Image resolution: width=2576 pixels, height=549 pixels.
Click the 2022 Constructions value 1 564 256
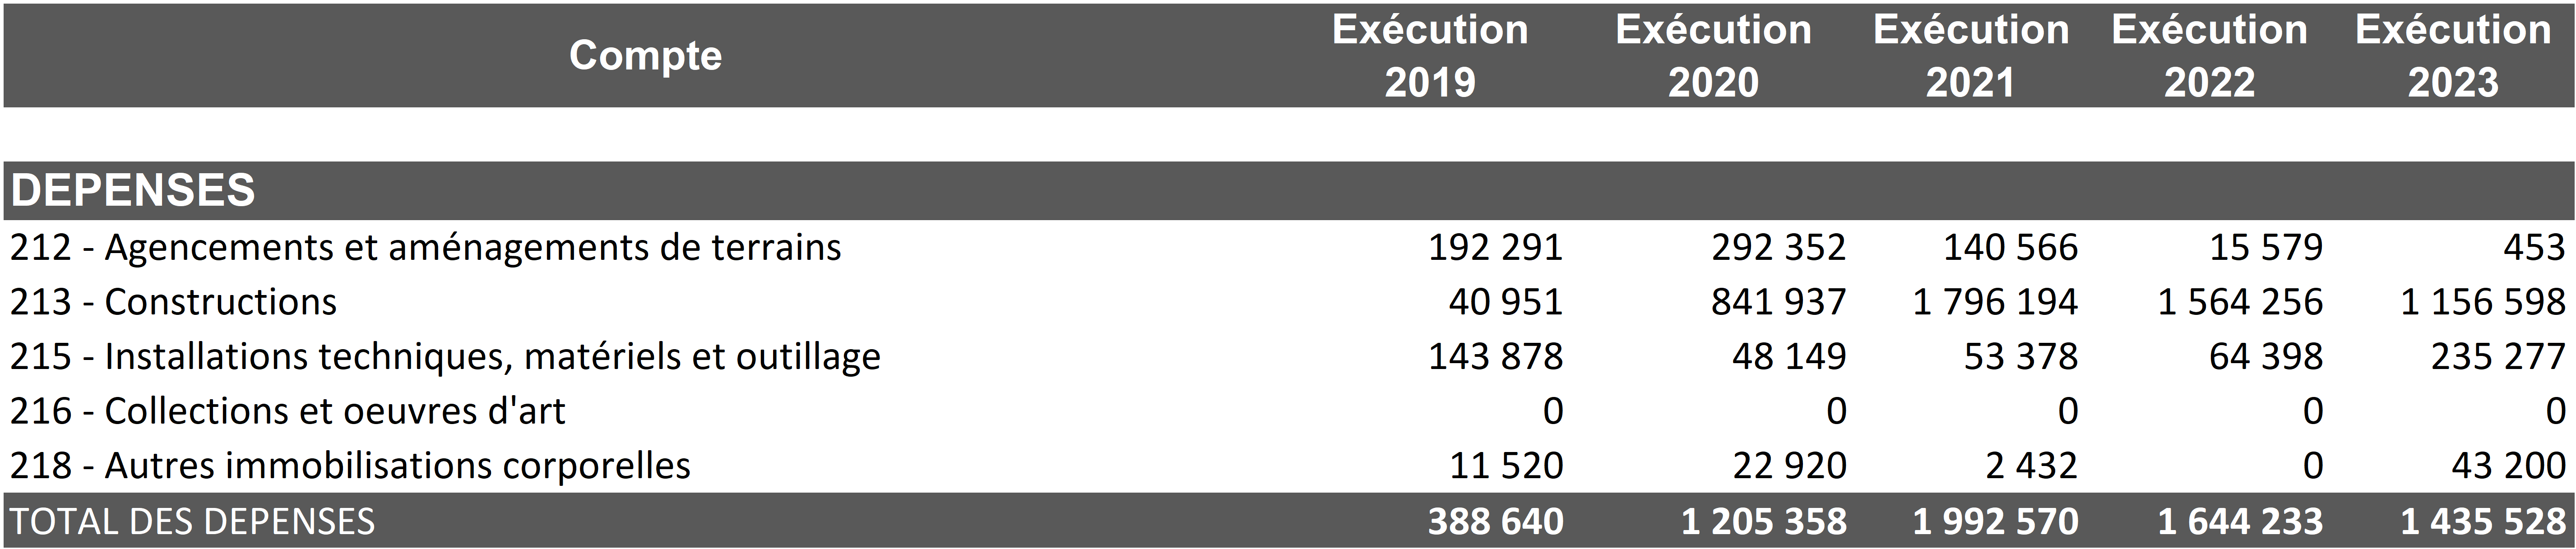point(2240,302)
